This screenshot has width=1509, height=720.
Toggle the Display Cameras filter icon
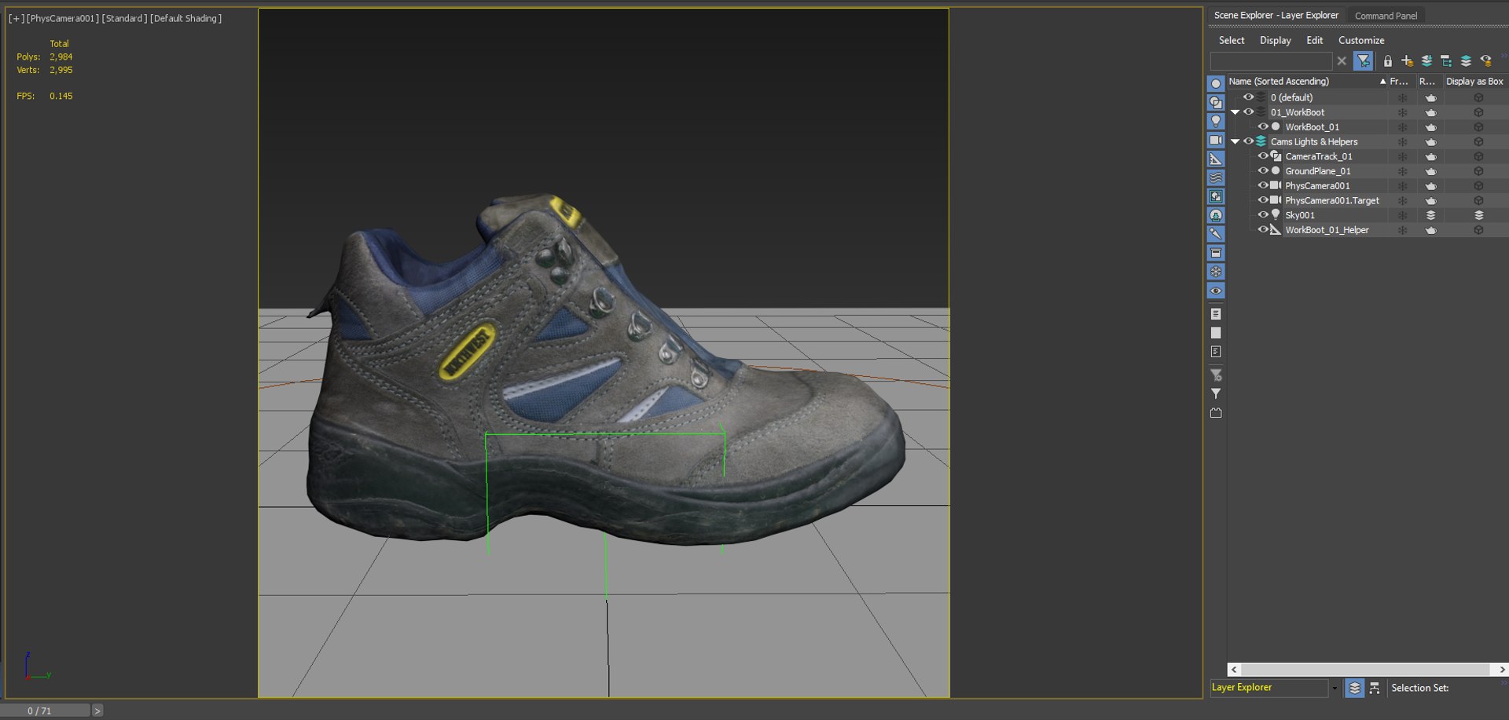[x=1216, y=140]
